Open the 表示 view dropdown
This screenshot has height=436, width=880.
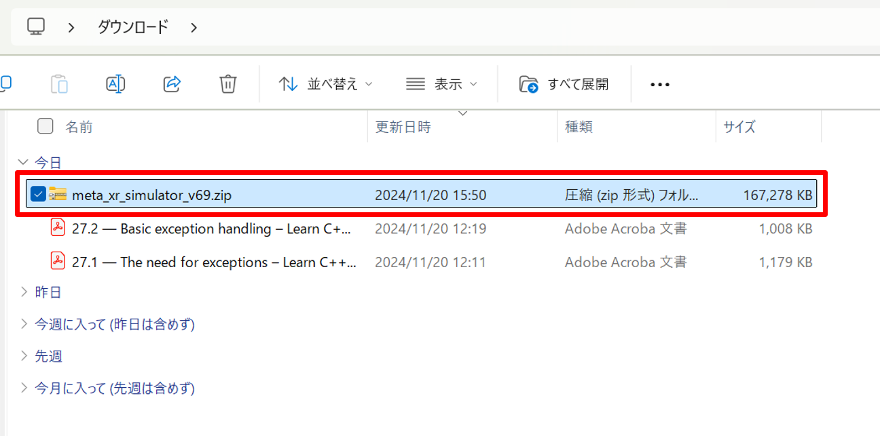(442, 84)
